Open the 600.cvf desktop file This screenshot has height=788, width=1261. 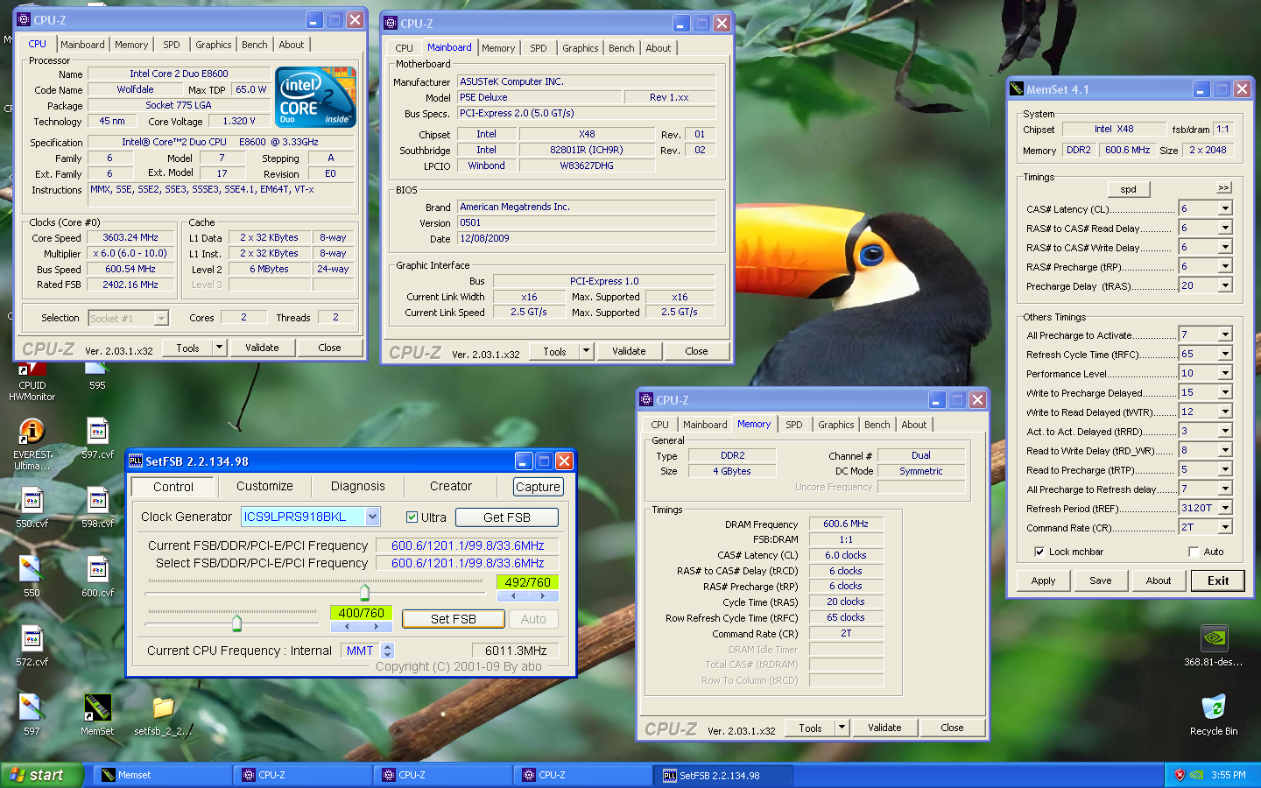[x=97, y=576]
